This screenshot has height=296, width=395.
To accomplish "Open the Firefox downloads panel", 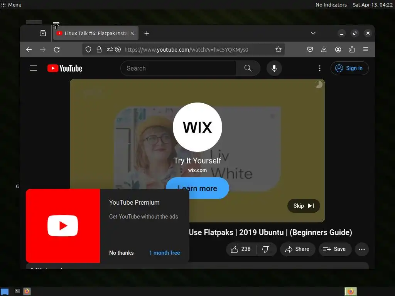I will [324, 50].
